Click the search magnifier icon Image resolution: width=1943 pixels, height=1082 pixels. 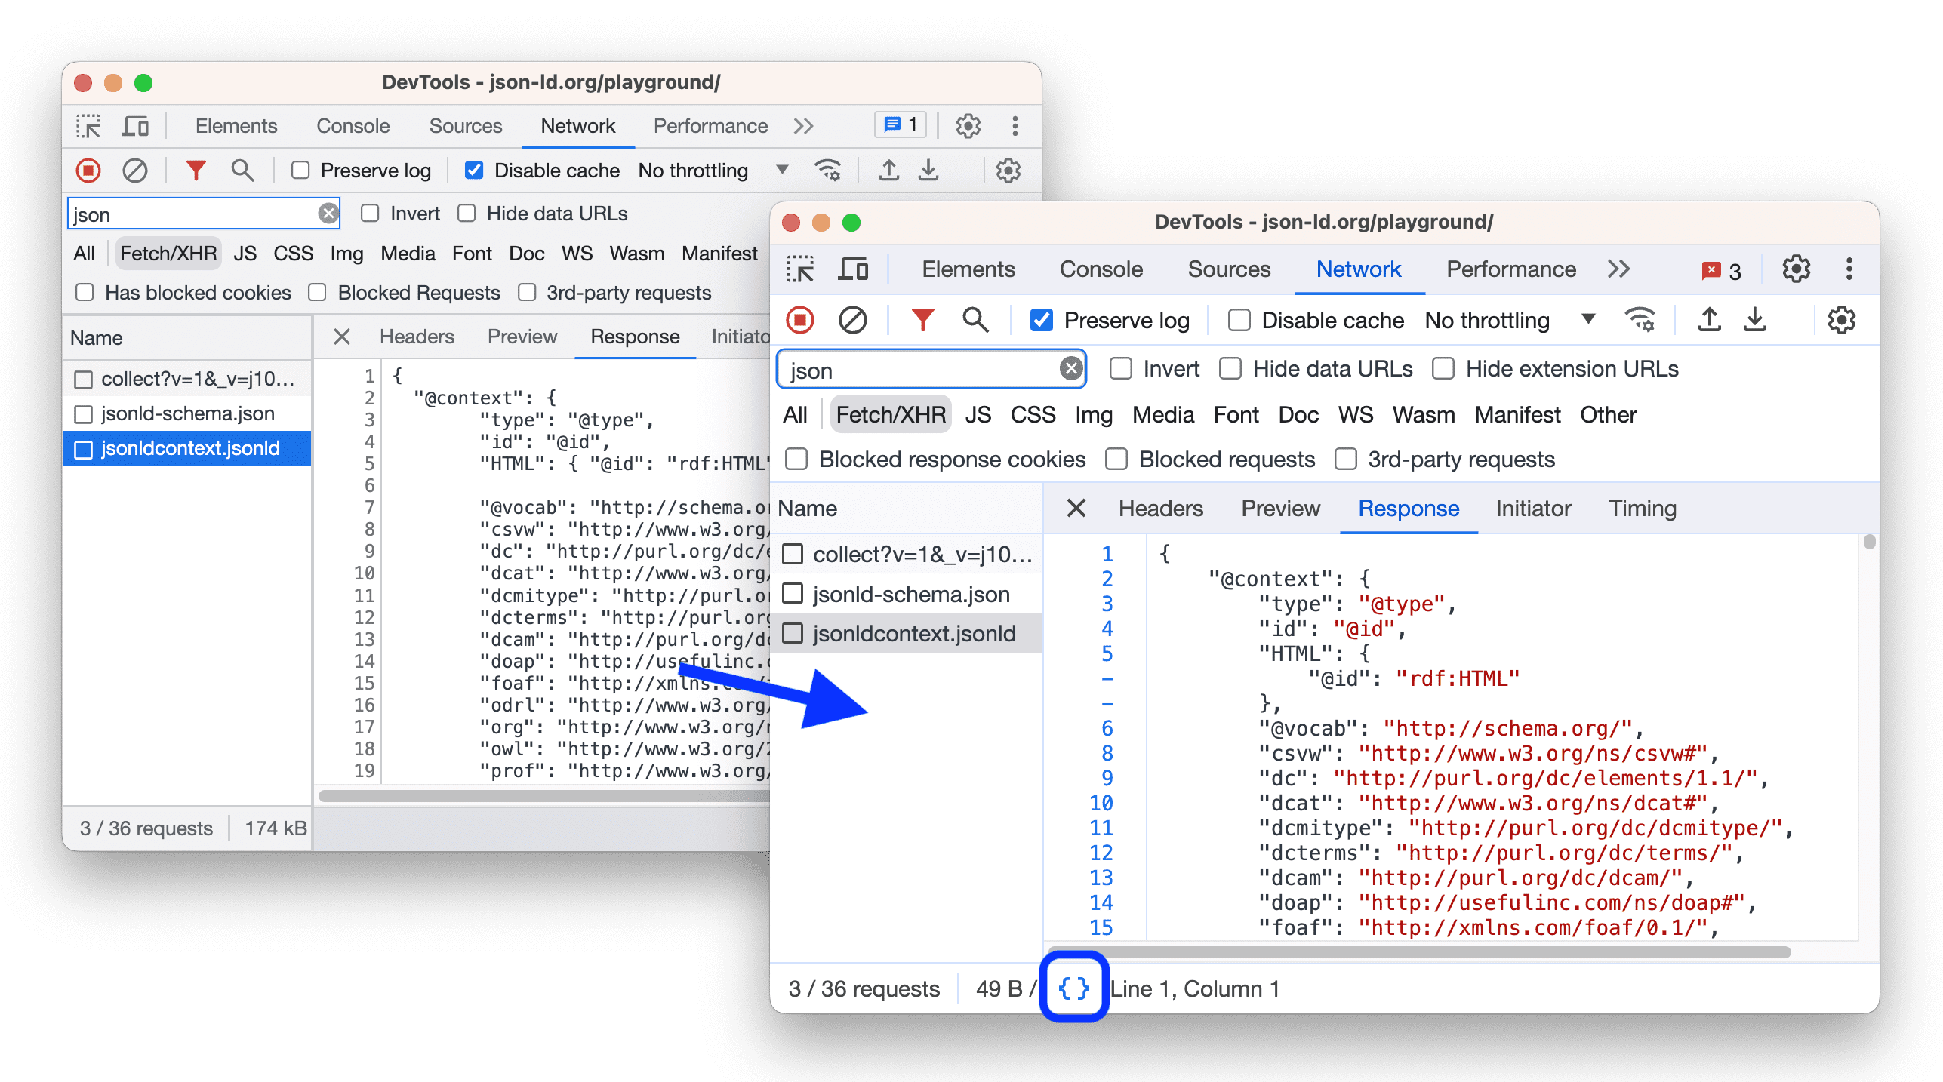pos(971,320)
